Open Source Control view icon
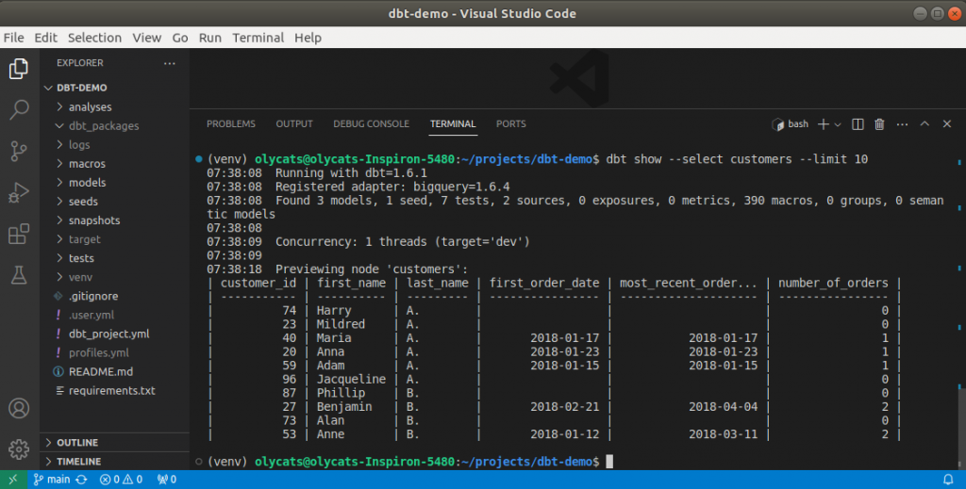The image size is (966, 489). point(19,152)
